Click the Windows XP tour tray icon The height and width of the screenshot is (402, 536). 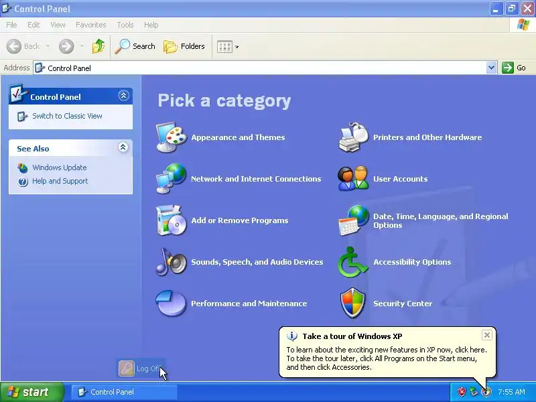tap(486, 392)
